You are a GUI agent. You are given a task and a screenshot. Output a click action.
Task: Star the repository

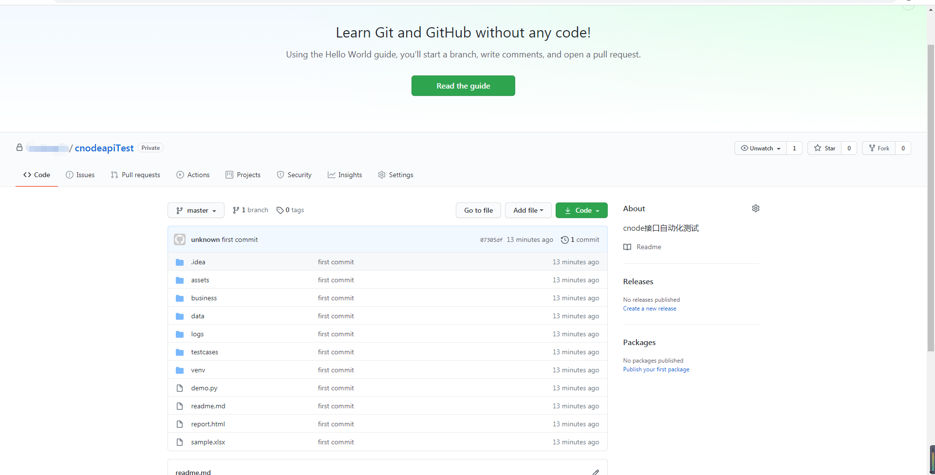pyautogui.click(x=824, y=148)
